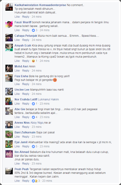View the like reaction icon on Abe Gie's comment

(x=34, y=117)
